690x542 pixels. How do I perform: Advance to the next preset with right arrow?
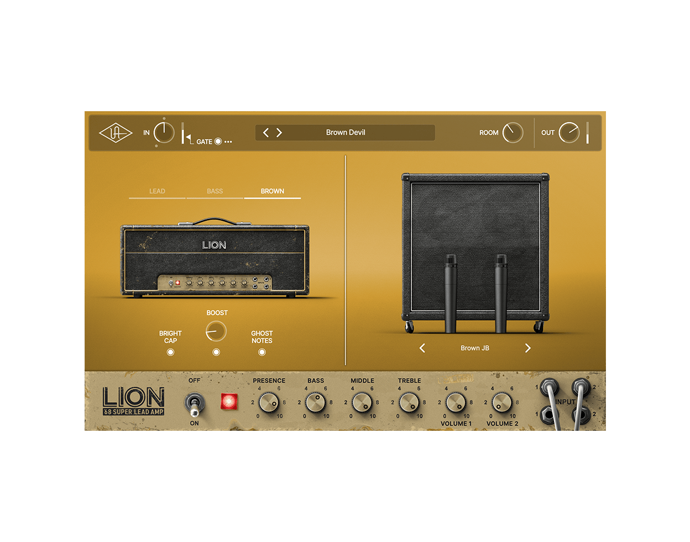(x=279, y=132)
